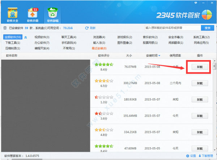Viewport: 217px width, 160px height.
Task: Open the 软件升级 upgrade tab
Action: point(33,15)
